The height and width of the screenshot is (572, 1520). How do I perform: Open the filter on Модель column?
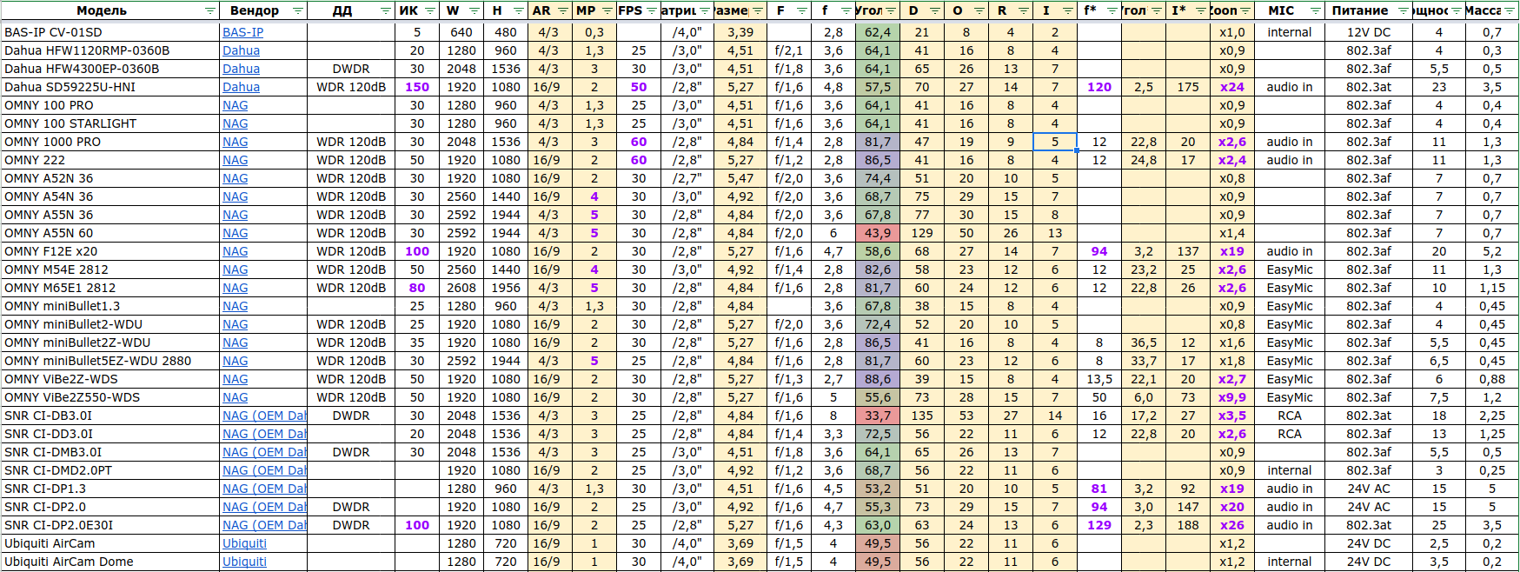(x=209, y=11)
